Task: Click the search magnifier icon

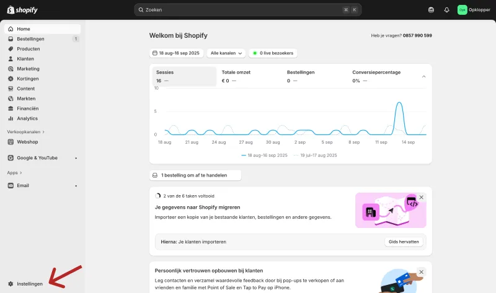Action: [x=141, y=10]
